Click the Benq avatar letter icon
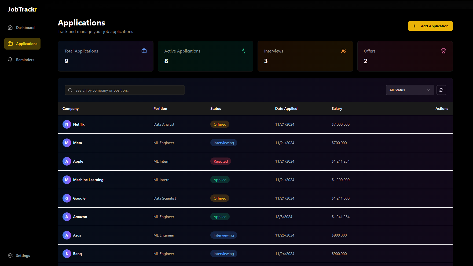Image resolution: width=473 pixels, height=266 pixels. pos(67,254)
